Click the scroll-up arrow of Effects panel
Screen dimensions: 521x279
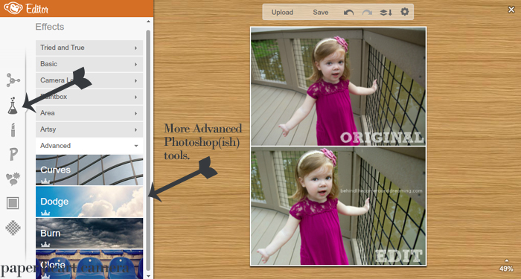pos(148,22)
